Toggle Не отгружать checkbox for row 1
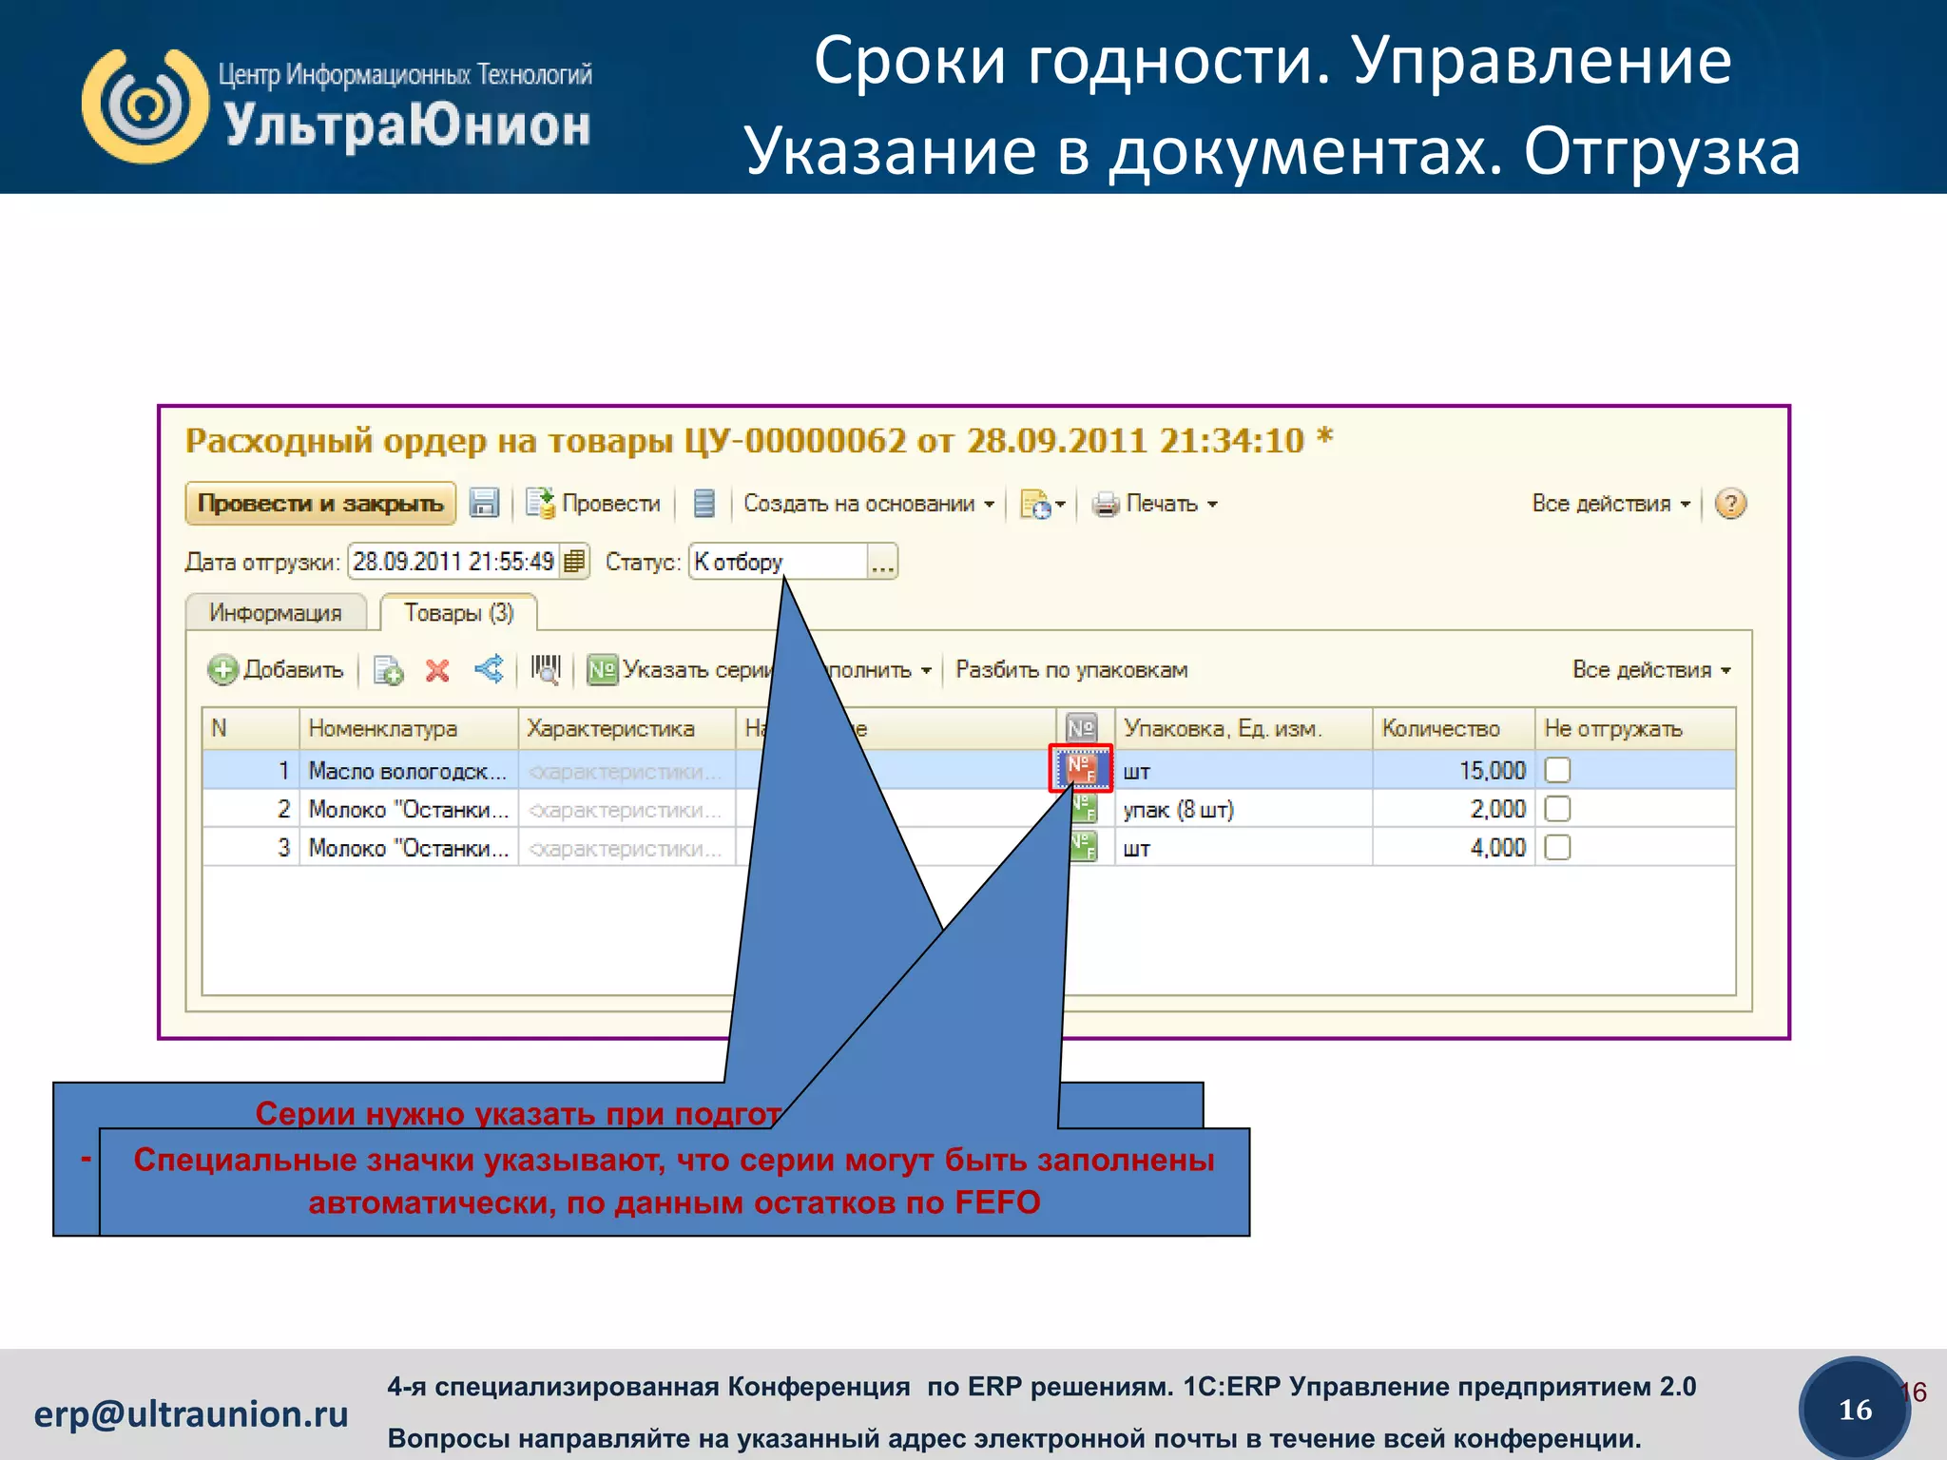This screenshot has width=1947, height=1460. coord(1557,770)
